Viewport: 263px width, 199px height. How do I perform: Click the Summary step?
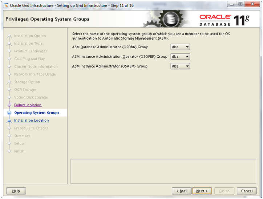coord(22,136)
